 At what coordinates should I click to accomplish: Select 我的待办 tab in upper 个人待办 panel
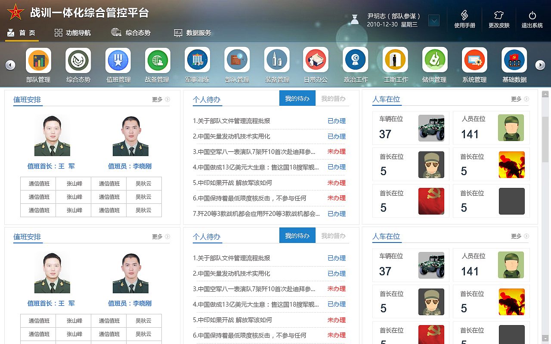tap(297, 98)
